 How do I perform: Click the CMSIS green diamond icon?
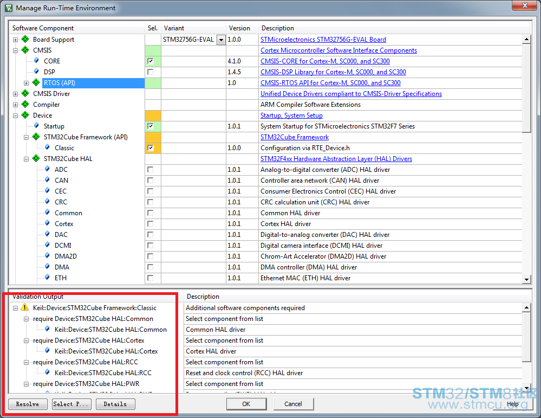25,50
